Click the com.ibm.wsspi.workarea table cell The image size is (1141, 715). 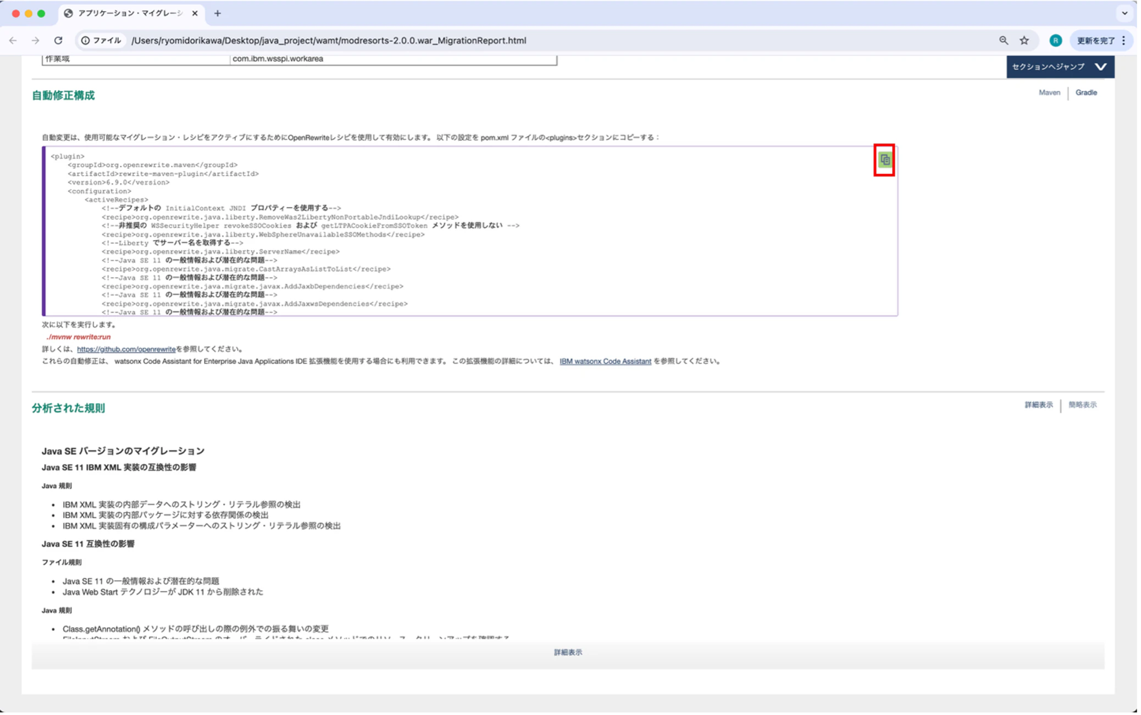click(394, 59)
